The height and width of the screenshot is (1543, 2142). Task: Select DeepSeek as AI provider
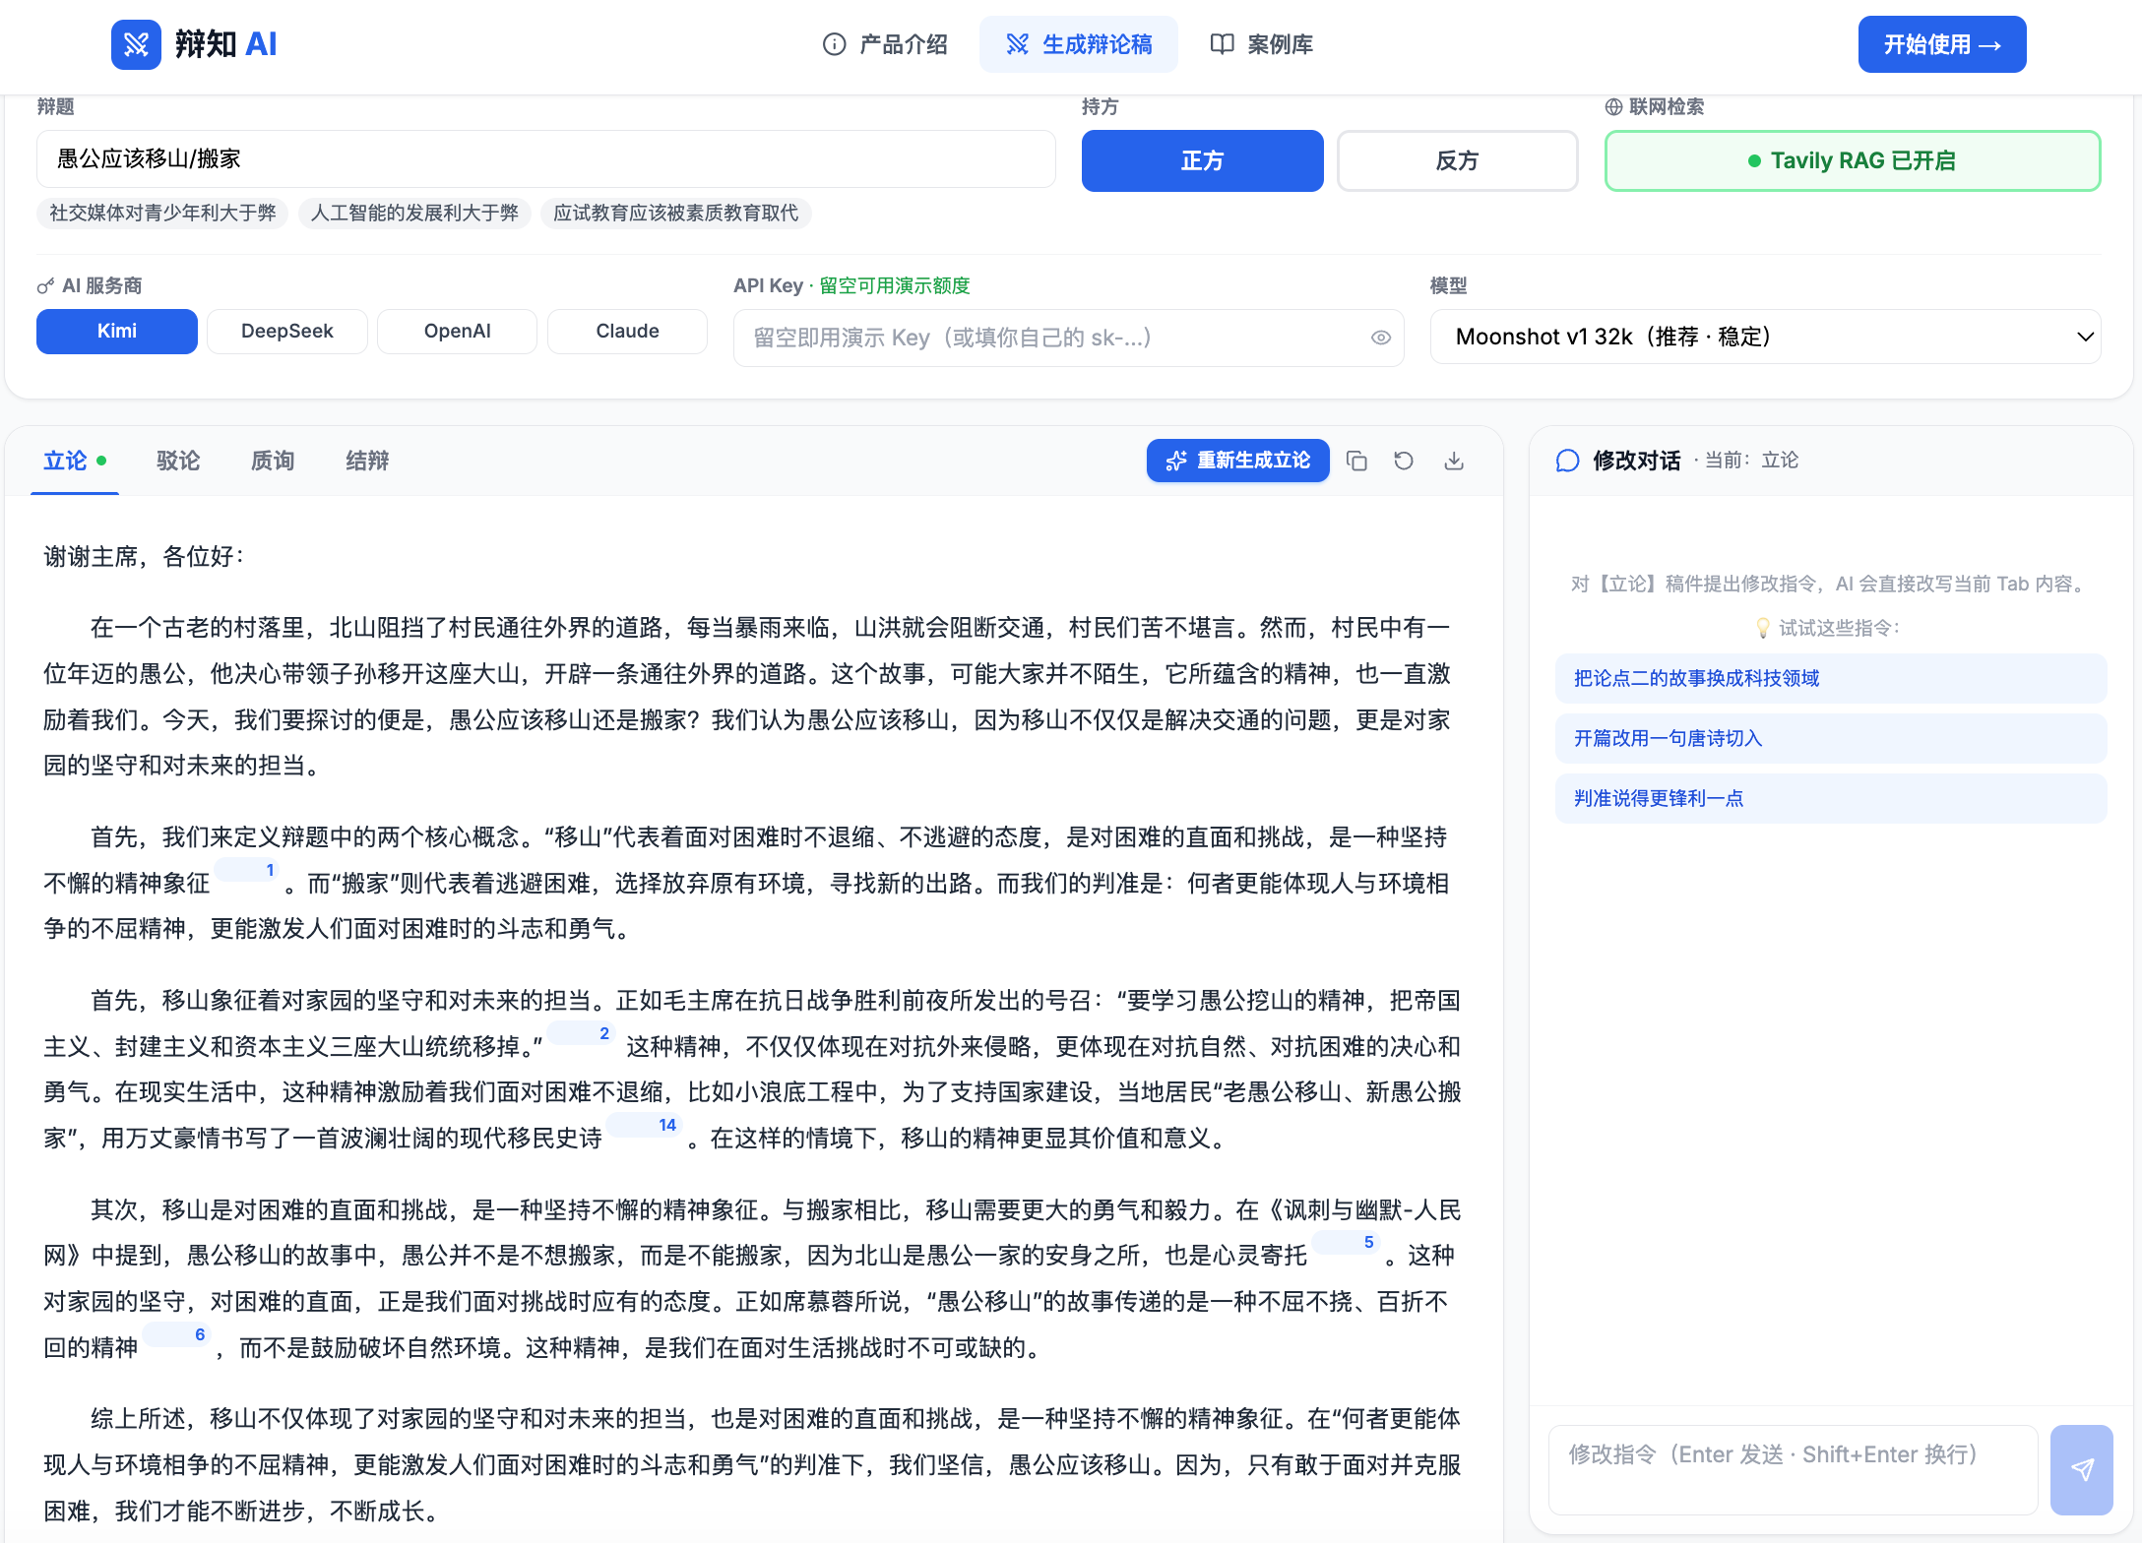tap(286, 331)
